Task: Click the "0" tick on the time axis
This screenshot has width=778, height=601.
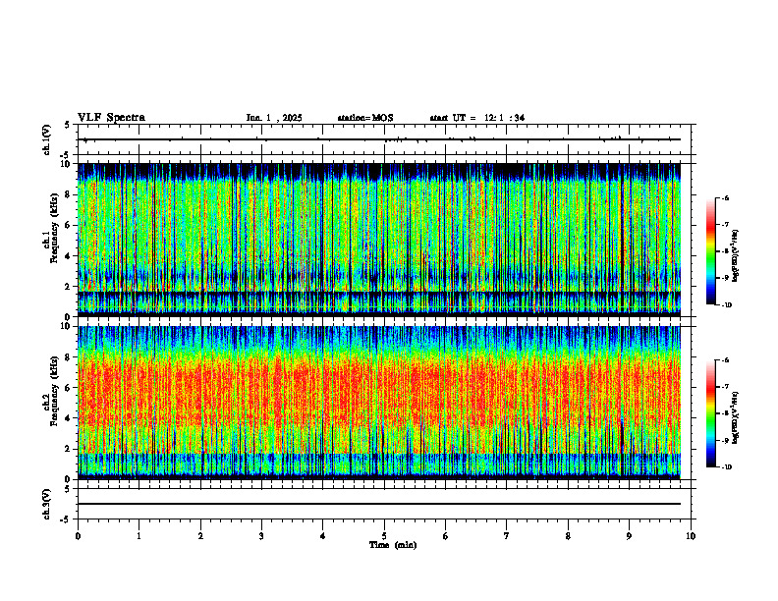Action: click(x=78, y=536)
